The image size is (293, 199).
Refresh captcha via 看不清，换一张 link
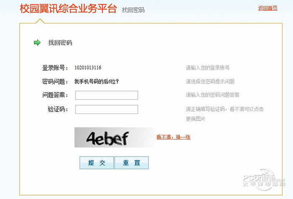(173, 137)
